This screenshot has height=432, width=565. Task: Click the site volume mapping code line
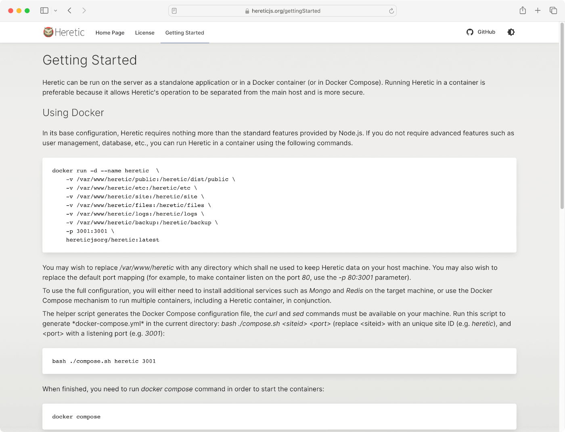[x=135, y=196]
